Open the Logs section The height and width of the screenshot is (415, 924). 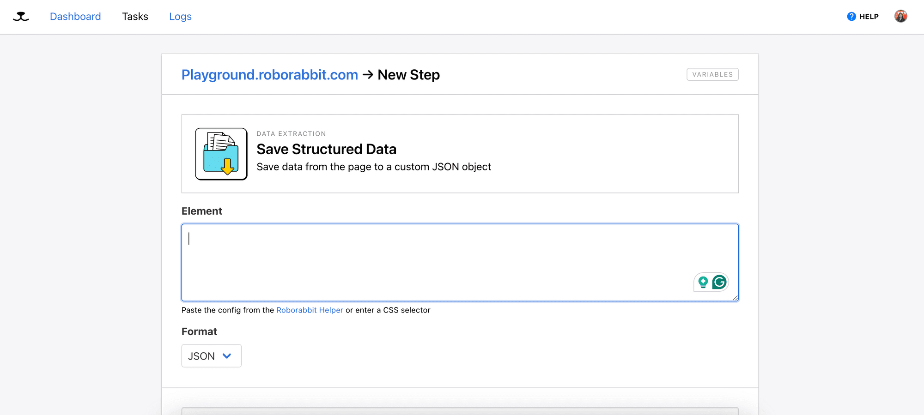pos(180,16)
